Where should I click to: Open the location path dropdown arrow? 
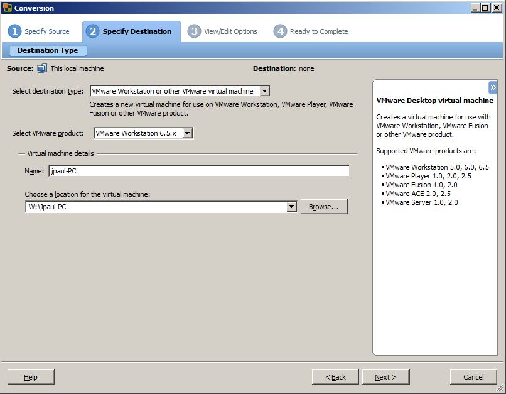[x=292, y=207]
